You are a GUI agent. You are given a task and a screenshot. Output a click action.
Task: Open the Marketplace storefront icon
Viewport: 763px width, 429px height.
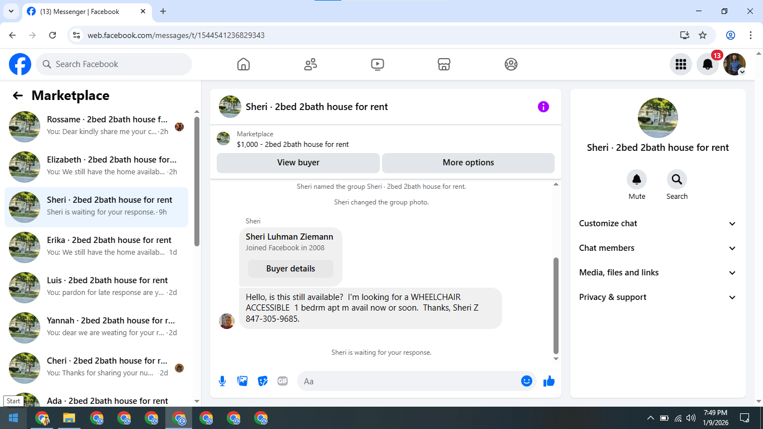[444, 64]
